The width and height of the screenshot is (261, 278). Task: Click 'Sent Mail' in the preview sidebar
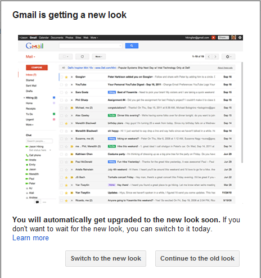click(x=31, y=86)
